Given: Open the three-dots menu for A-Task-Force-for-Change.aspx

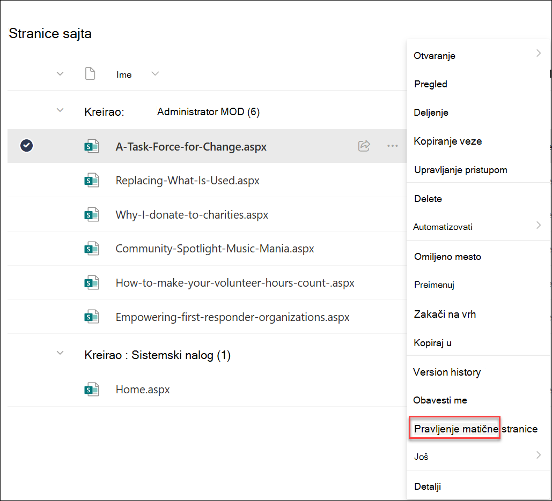Looking at the screenshot, I should coord(392,146).
